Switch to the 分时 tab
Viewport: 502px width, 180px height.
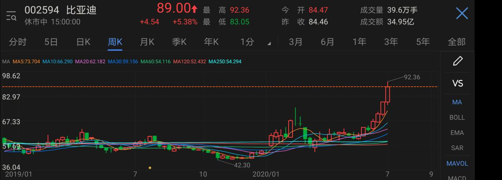[x=18, y=42]
